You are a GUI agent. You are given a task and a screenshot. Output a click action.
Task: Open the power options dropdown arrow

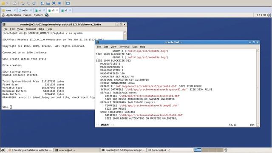[x=7, y=3]
